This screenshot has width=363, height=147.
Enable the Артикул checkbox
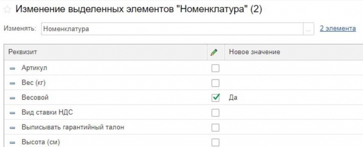click(216, 68)
